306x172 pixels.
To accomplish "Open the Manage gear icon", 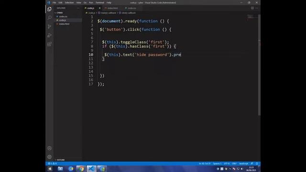I will point(49,157).
